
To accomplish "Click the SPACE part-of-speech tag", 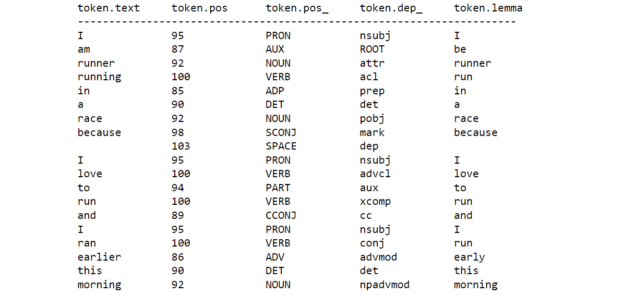I will coord(281,146).
